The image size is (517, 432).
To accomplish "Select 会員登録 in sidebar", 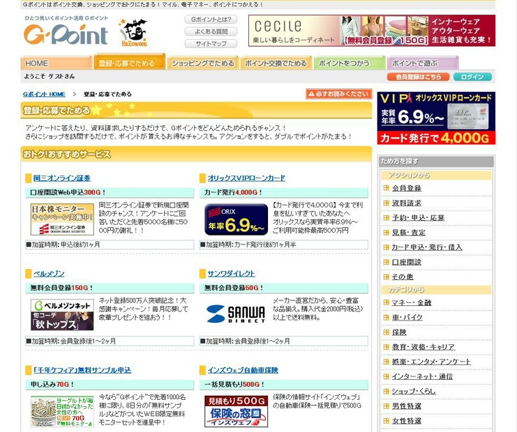I will tap(406, 188).
